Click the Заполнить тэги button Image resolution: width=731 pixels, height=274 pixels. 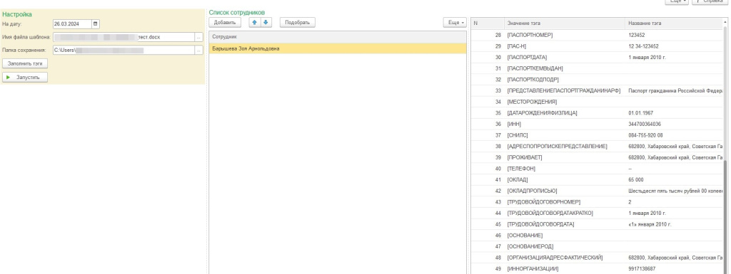(25, 63)
